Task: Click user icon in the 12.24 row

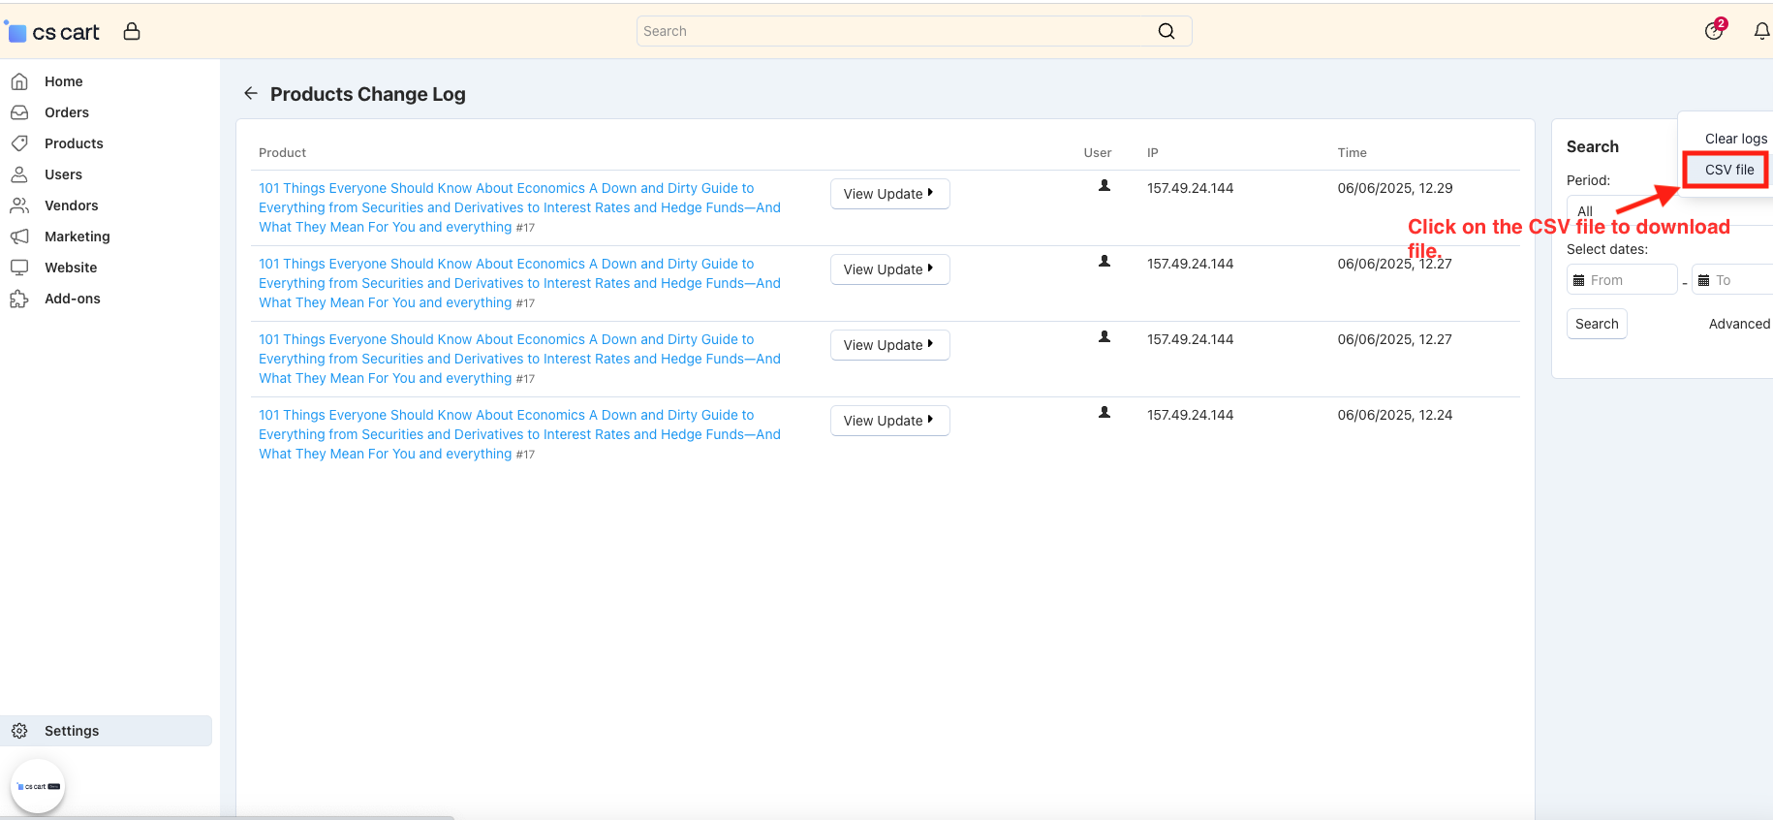Action: (x=1104, y=412)
